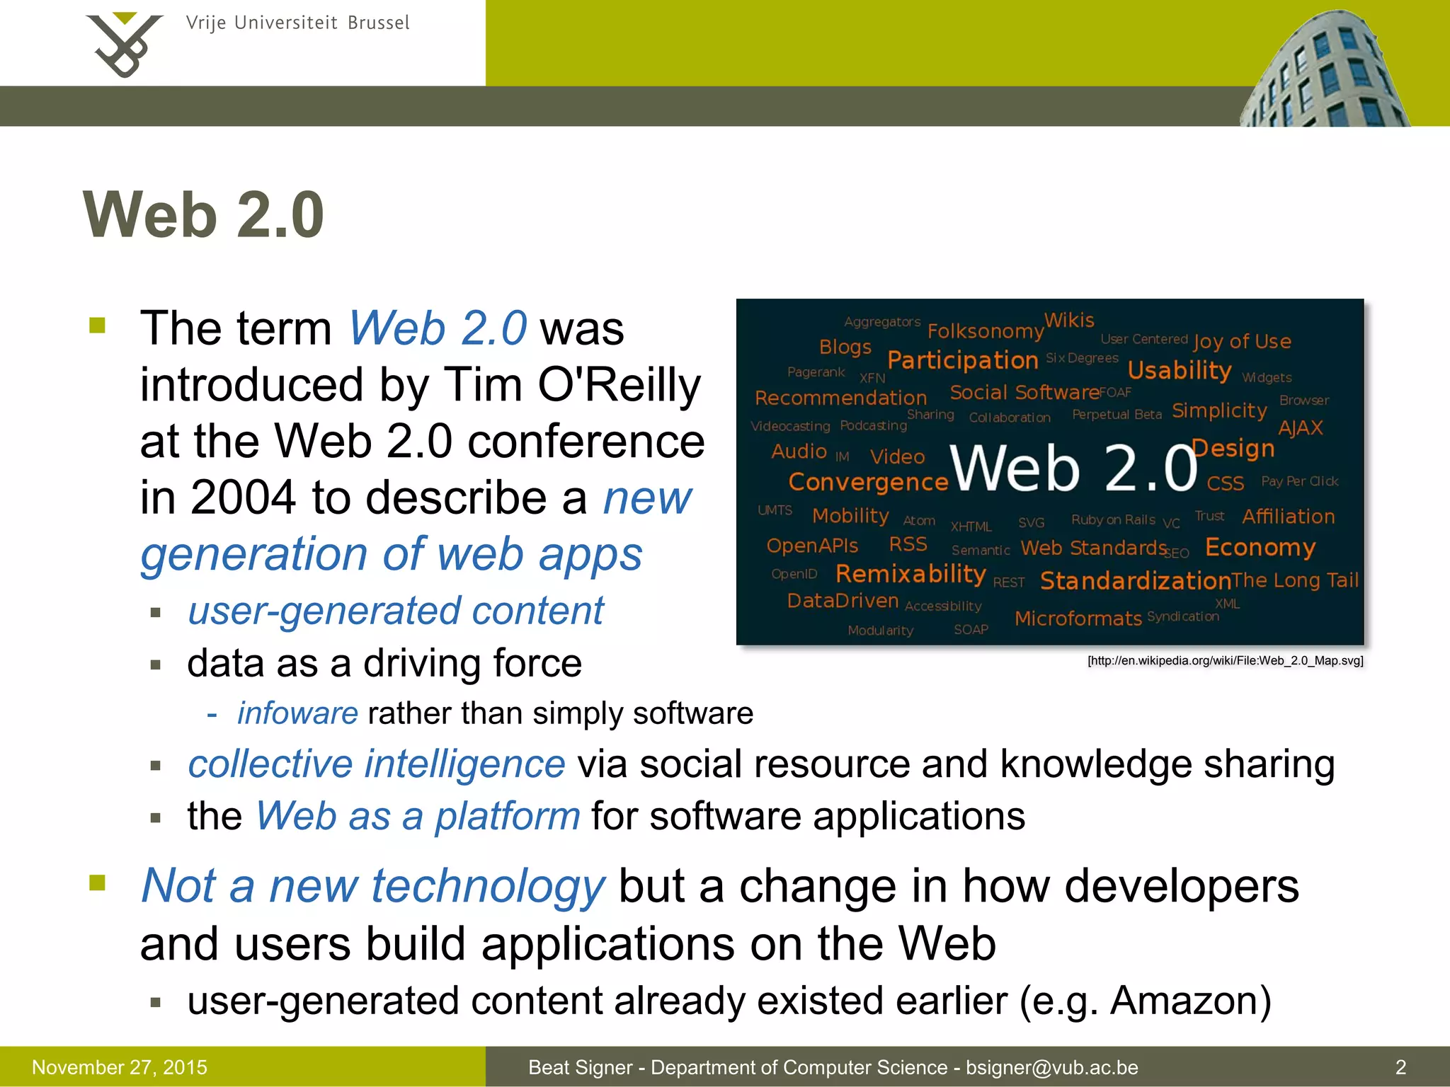The height and width of the screenshot is (1087, 1450).
Task: Click the 'infoware' italic term
Action: click(x=297, y=713)
